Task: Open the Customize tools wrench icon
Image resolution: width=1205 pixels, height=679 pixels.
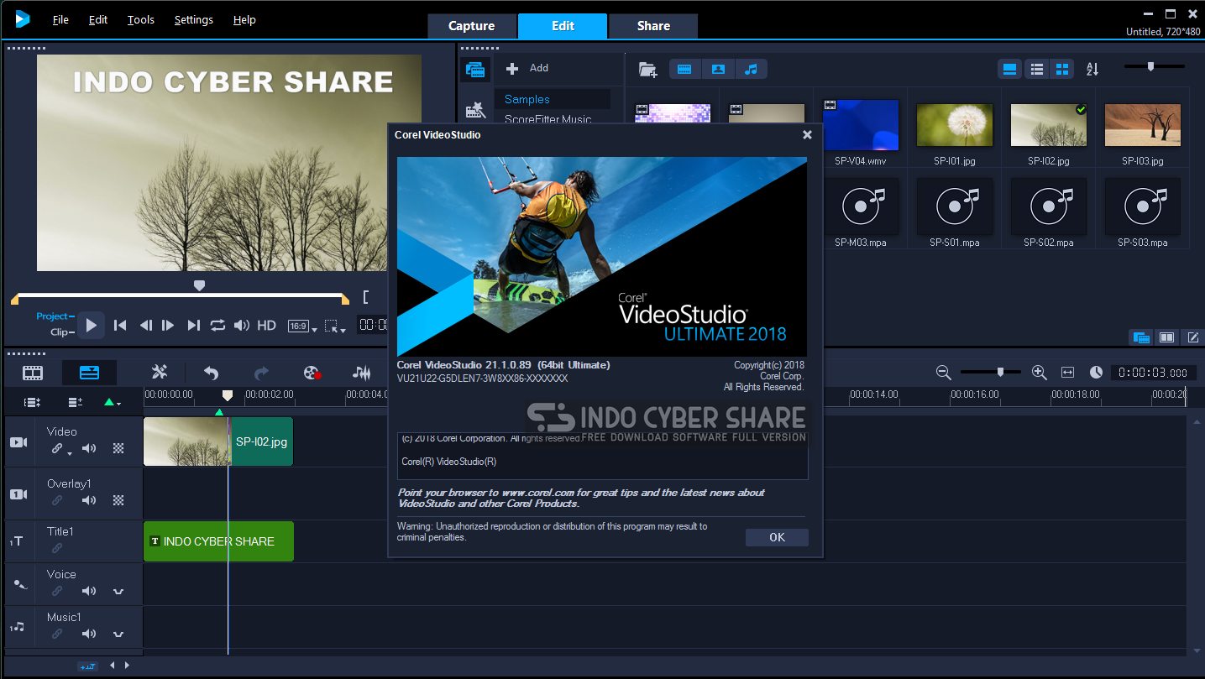Action: click(x=160, y=372)
